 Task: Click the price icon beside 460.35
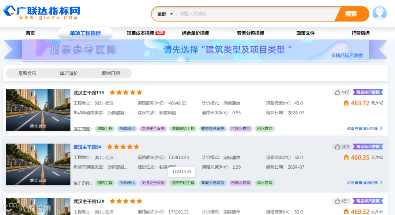pos(346,157)
